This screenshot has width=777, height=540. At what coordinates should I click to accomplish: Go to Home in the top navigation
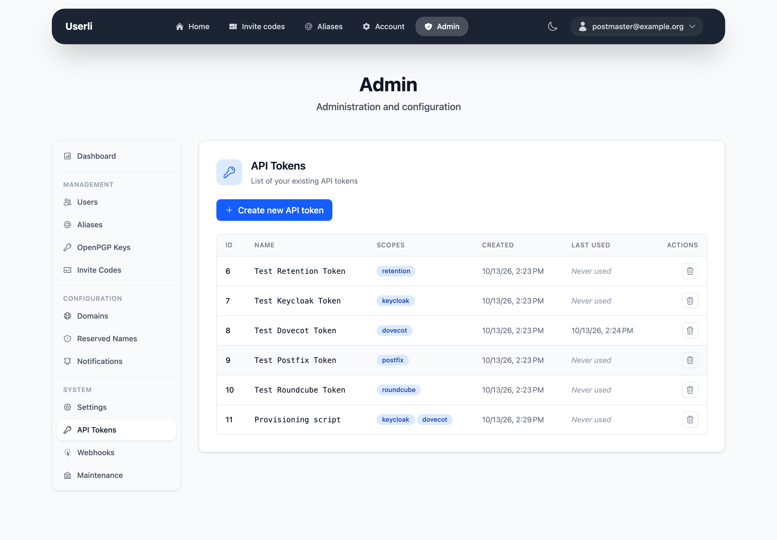pyautogui.click(x=192, y=26)
